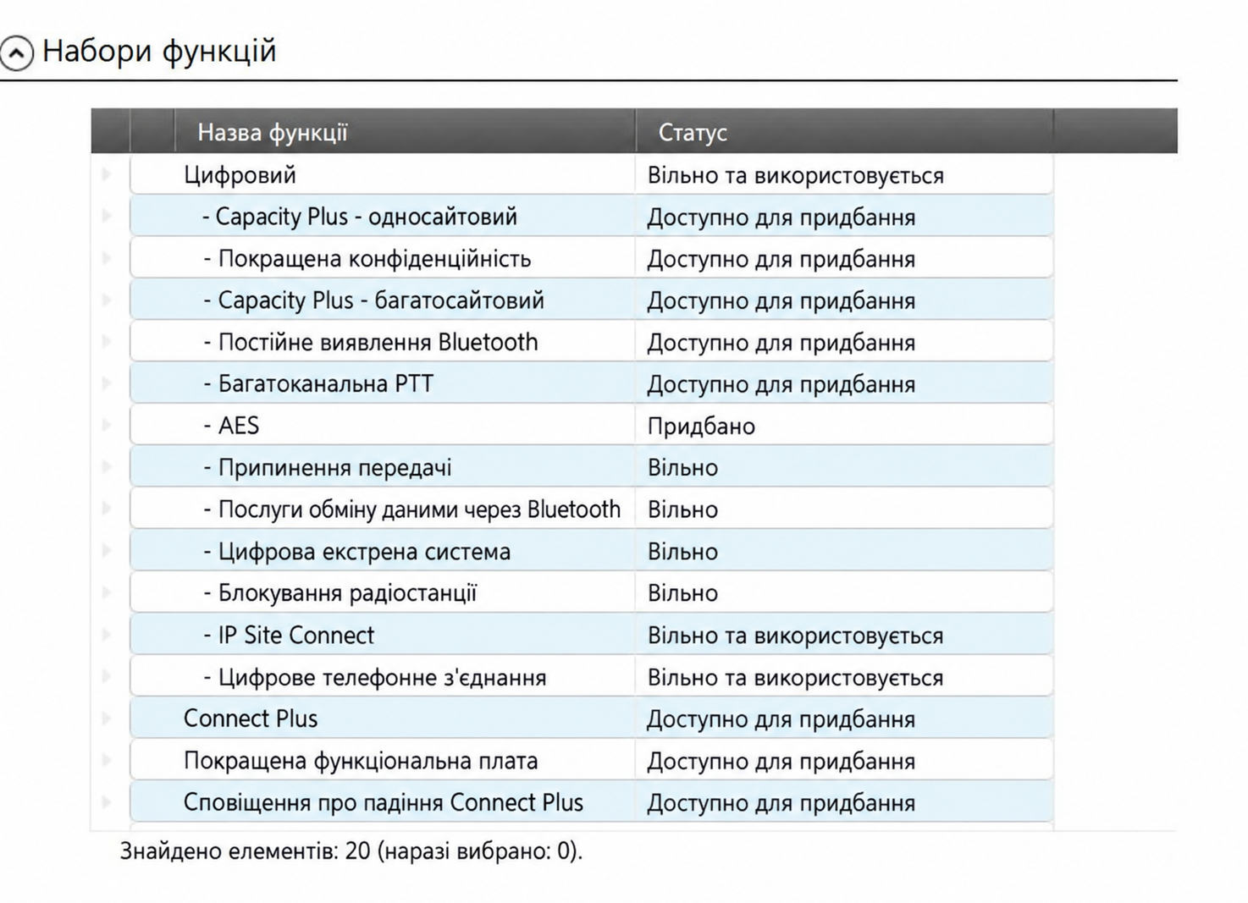Click status of Цифрове телефонне з'єднання
Viewport: 1248px width, 903px height.
click(x=795, y=678)
